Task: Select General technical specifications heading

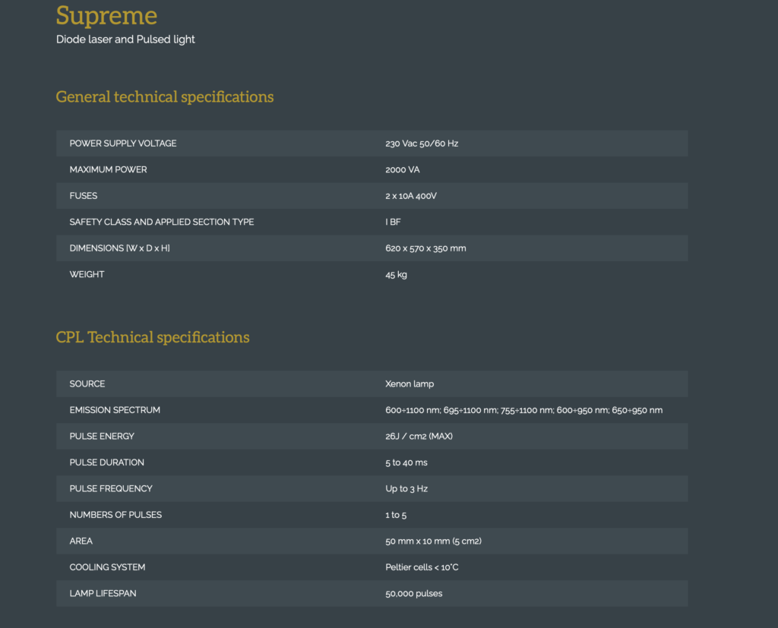Action: coord(165,97)
